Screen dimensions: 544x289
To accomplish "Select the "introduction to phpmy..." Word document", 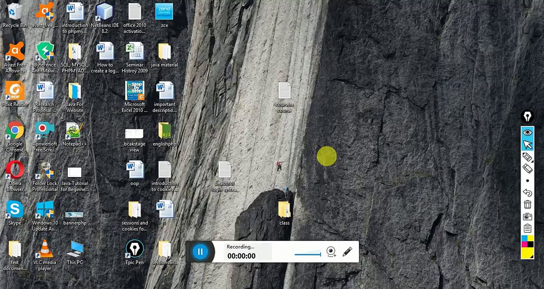I will [x=75, y=19].
